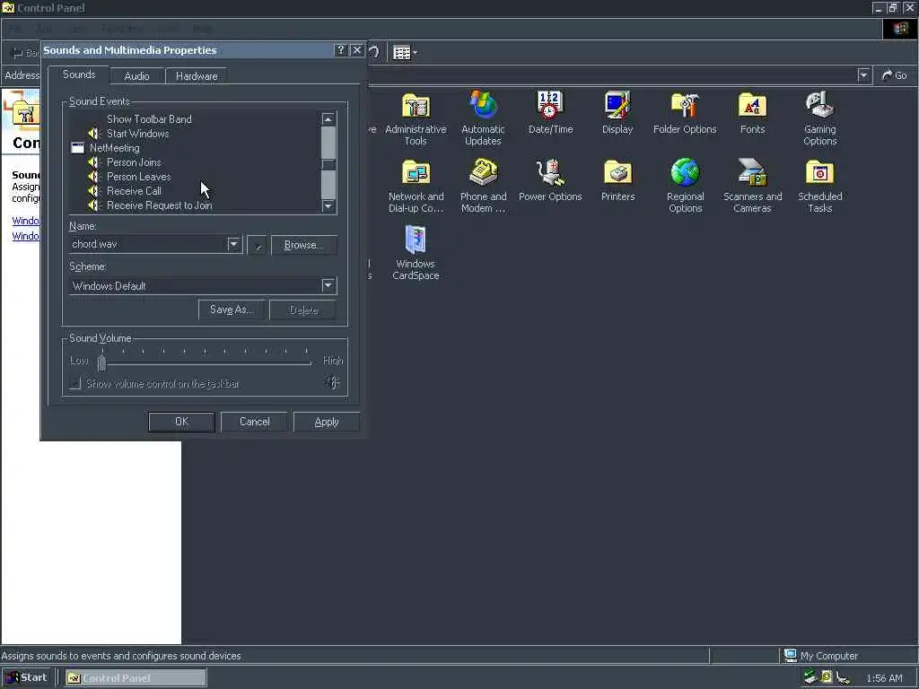Select Show Toolbar Band event
The height and width of the screenshot is (689, 919).
[x=149, y=119]
